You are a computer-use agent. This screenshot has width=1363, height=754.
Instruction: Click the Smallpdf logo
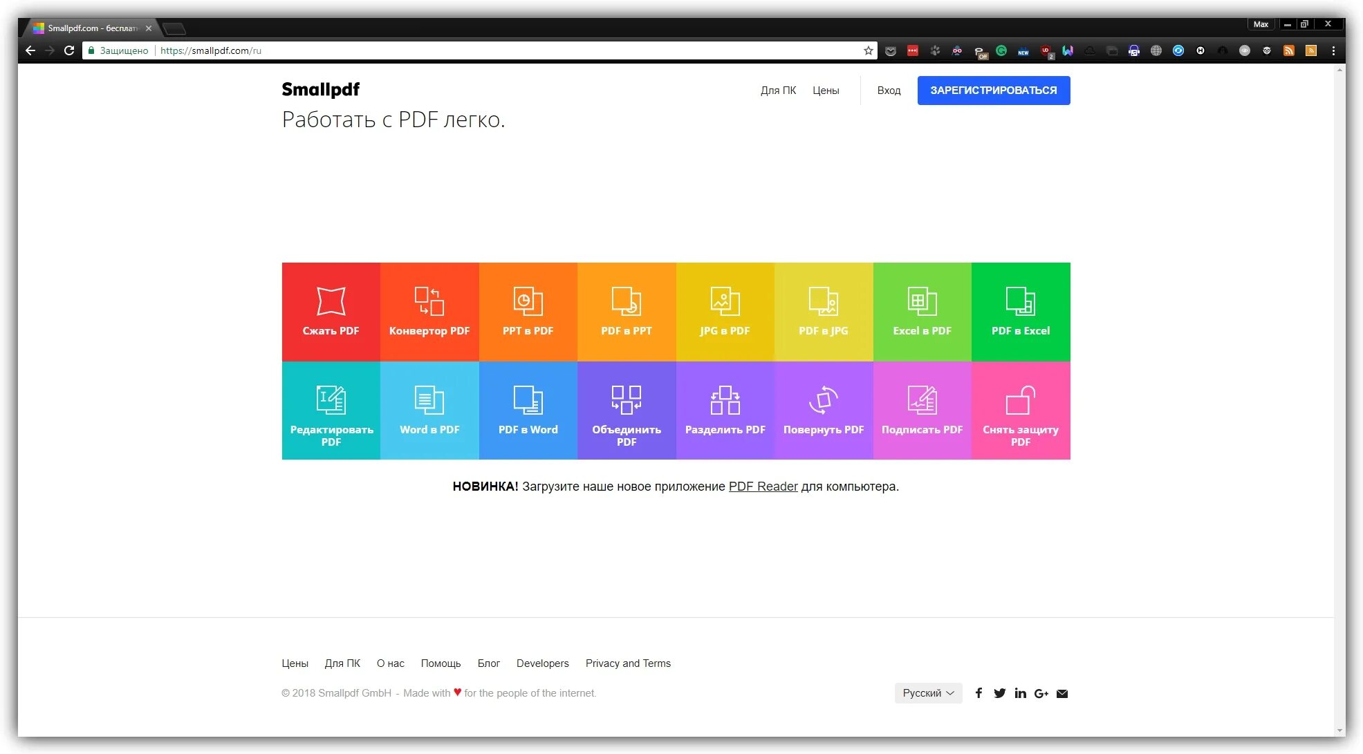[321, 90]
